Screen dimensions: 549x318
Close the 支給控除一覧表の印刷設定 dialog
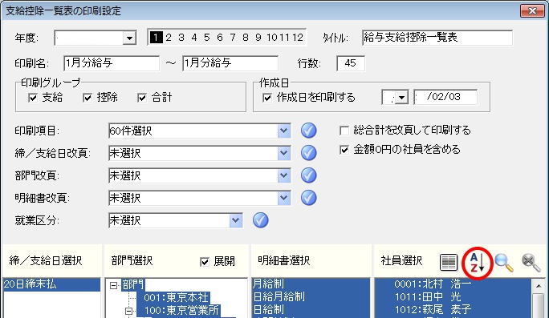(x=532, y=11)
